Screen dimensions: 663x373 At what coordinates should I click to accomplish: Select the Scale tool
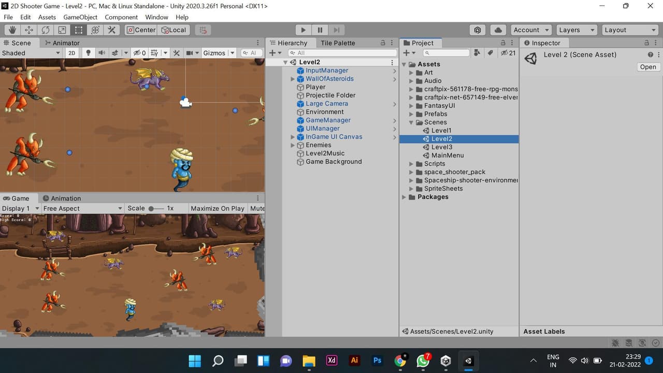tap(62, 30)
